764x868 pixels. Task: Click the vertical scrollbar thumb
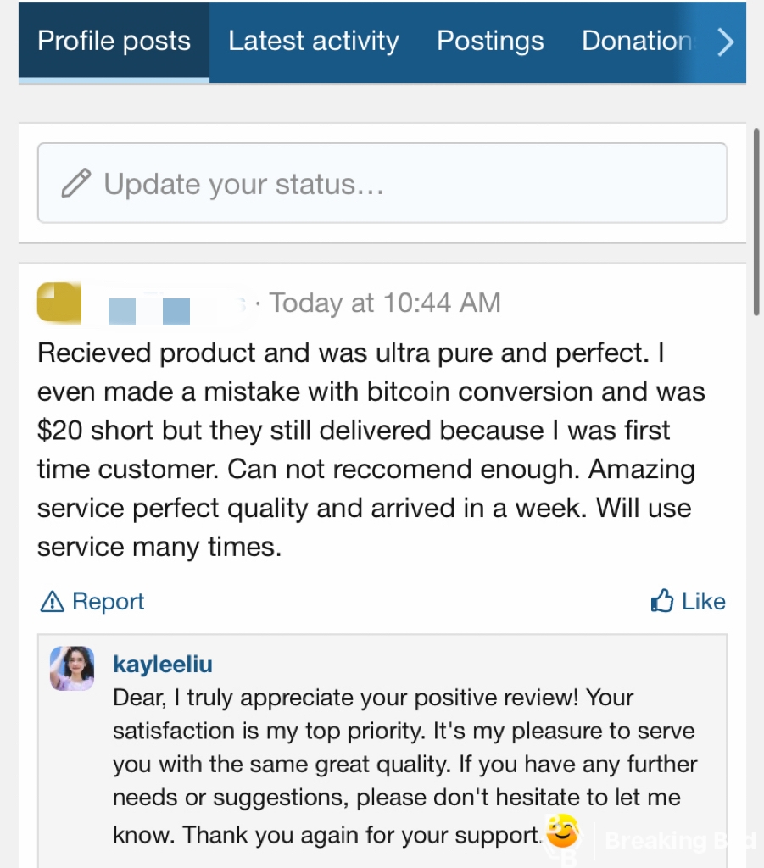757,220
